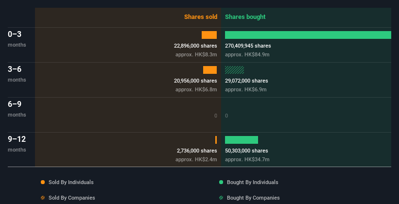Click the approx. HK$6.8m amount
Screen dimensions: 399x204
point(196,89)
